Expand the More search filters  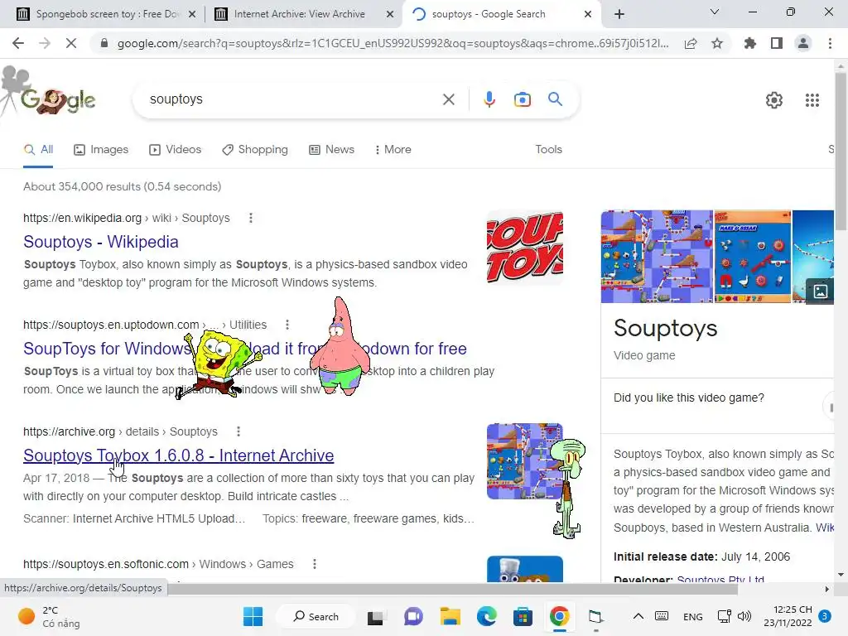[393, 149]
